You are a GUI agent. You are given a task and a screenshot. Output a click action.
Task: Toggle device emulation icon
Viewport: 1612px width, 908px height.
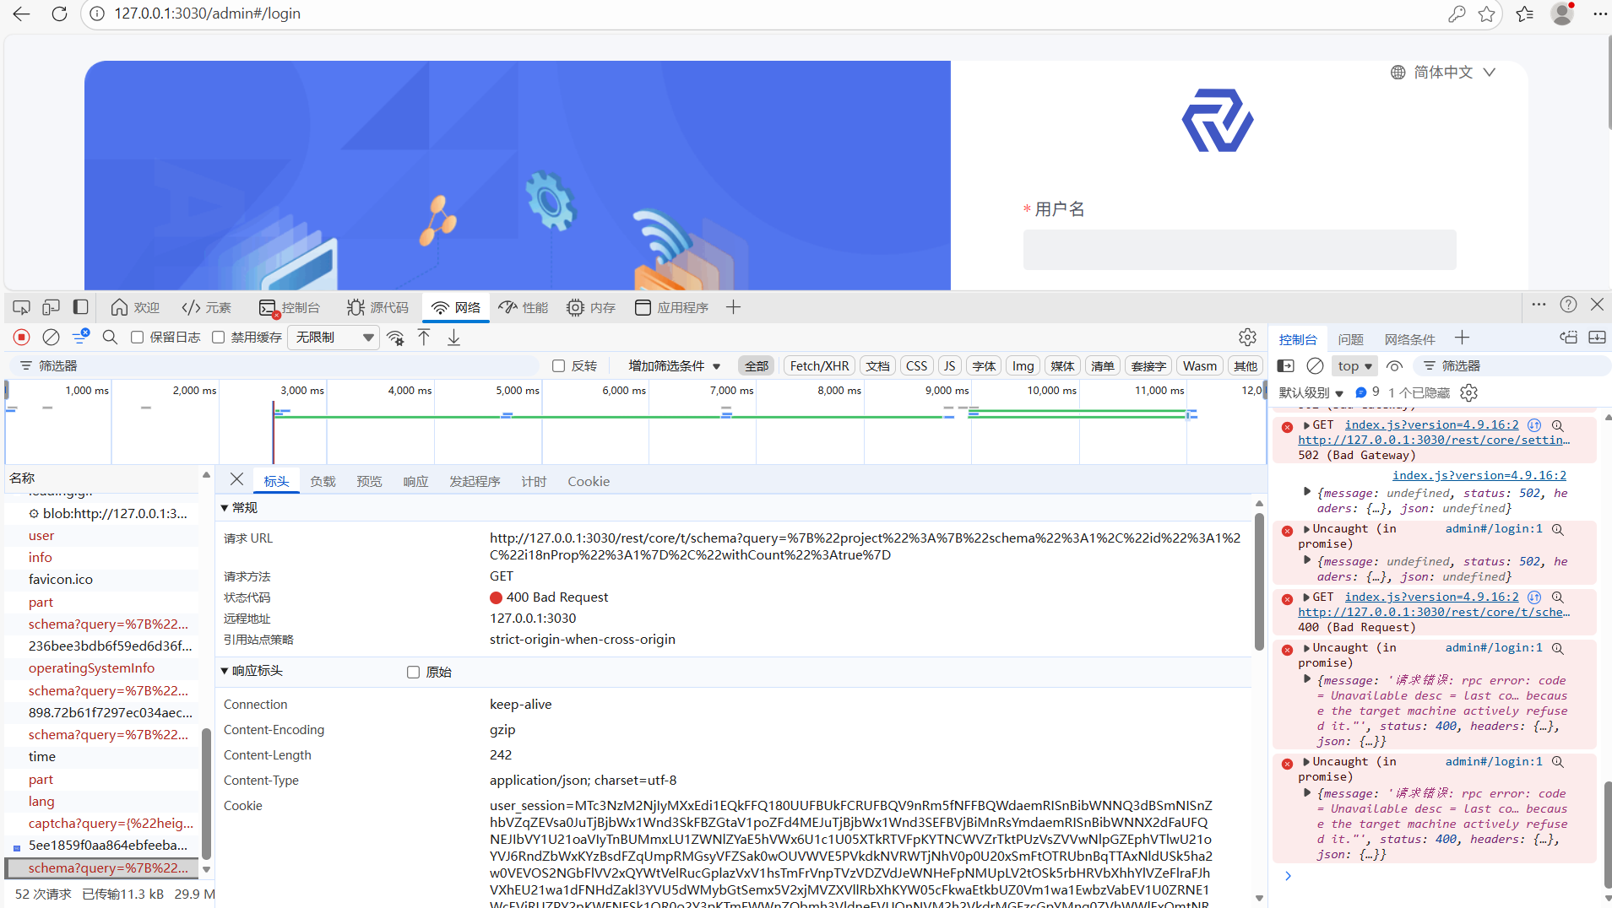coord(51,307)
